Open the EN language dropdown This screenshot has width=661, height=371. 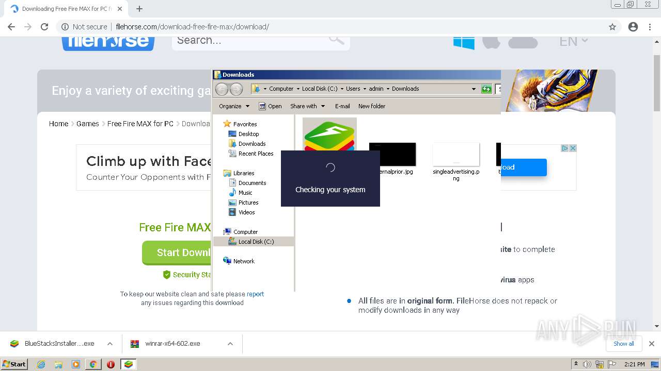pyautogui.click(x=574, y=41)
